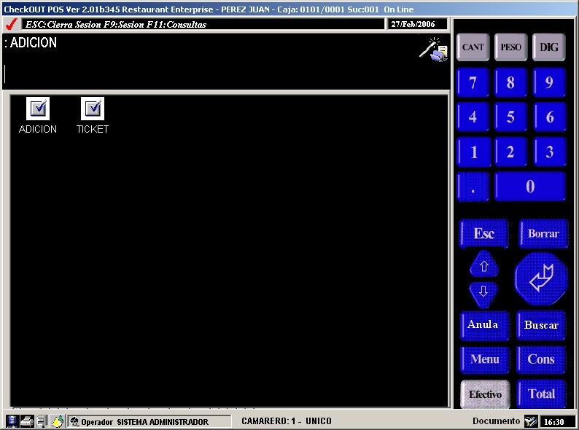Click the PESO weight button
The image size is (579, 430).
tap(510, 47)
